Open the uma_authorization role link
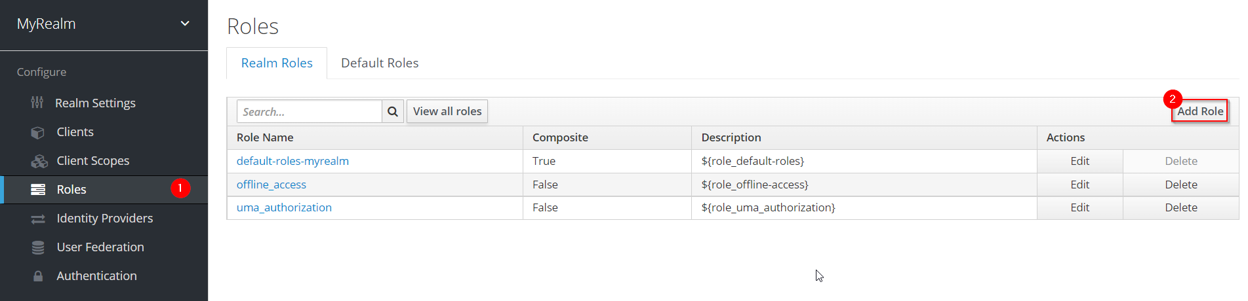This screenshot has width=1248, height=301. [x=284, y=207]
